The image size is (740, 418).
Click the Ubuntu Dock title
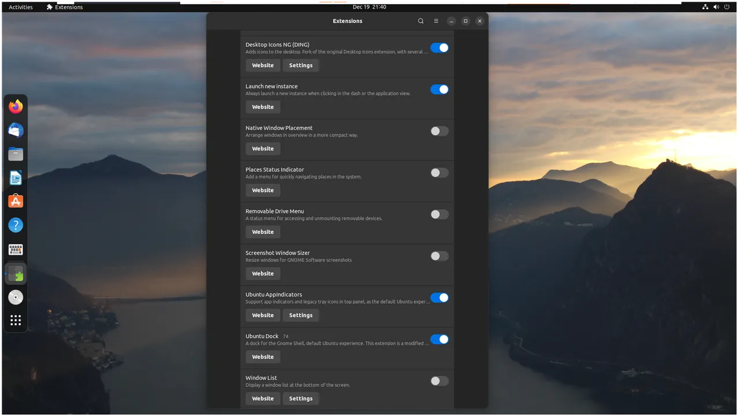point(262,336)
